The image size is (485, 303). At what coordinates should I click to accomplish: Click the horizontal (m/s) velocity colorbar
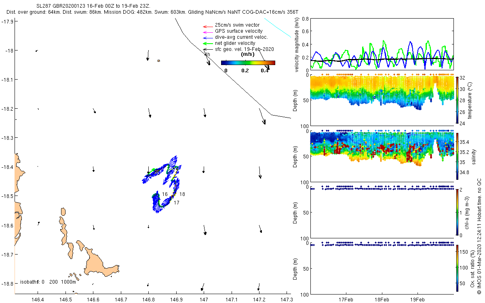[x=248, y=63]
